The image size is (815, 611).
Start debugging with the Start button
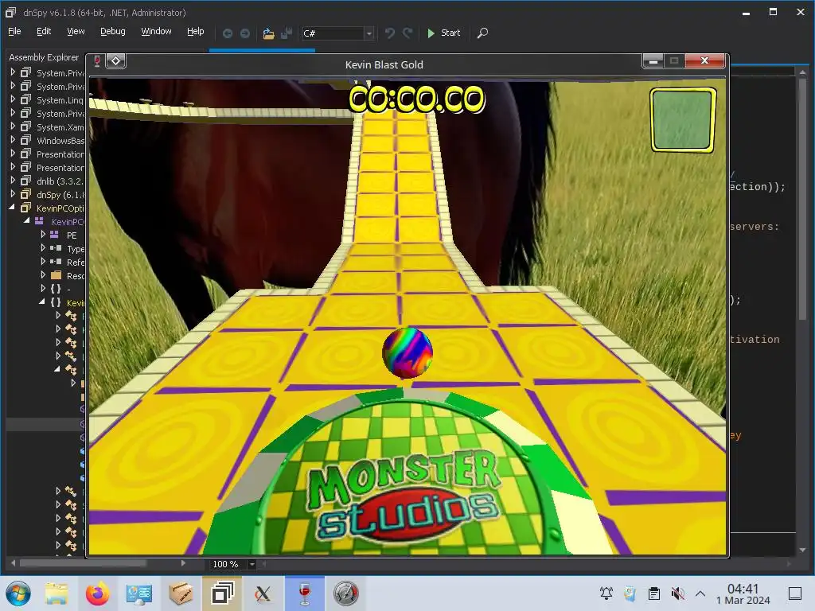[443, 33]
